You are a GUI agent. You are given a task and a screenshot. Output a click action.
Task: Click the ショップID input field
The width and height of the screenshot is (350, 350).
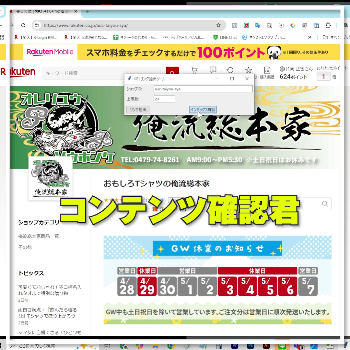[203, 89]
